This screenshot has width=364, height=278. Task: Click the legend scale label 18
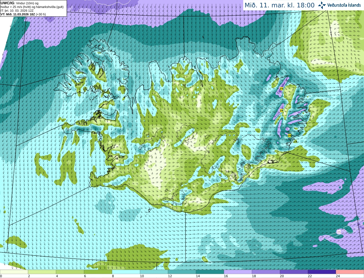(254, 276)
